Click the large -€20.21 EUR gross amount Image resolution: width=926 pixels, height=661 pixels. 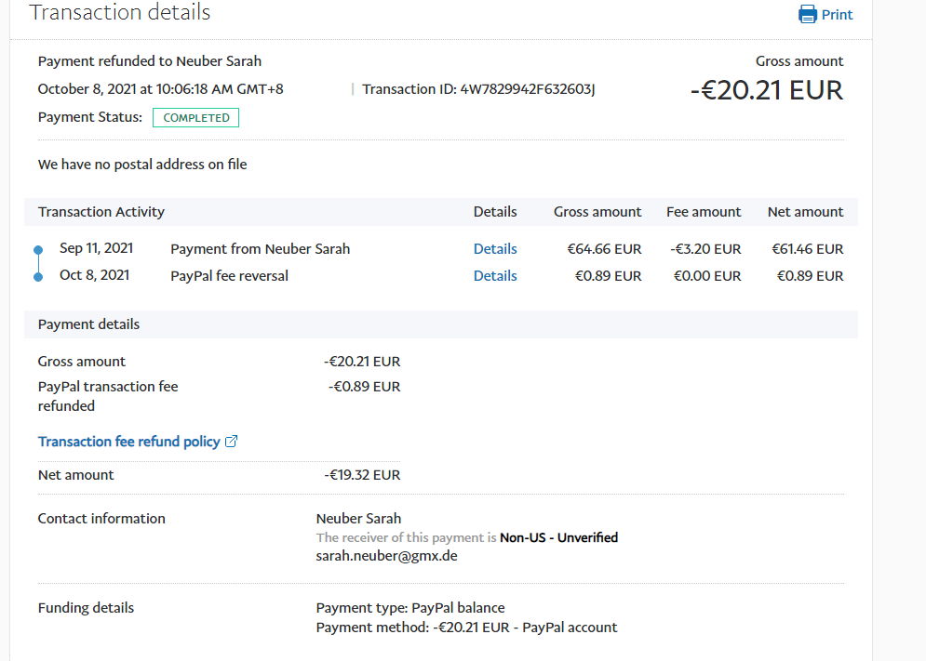click(x=766, y=90)
